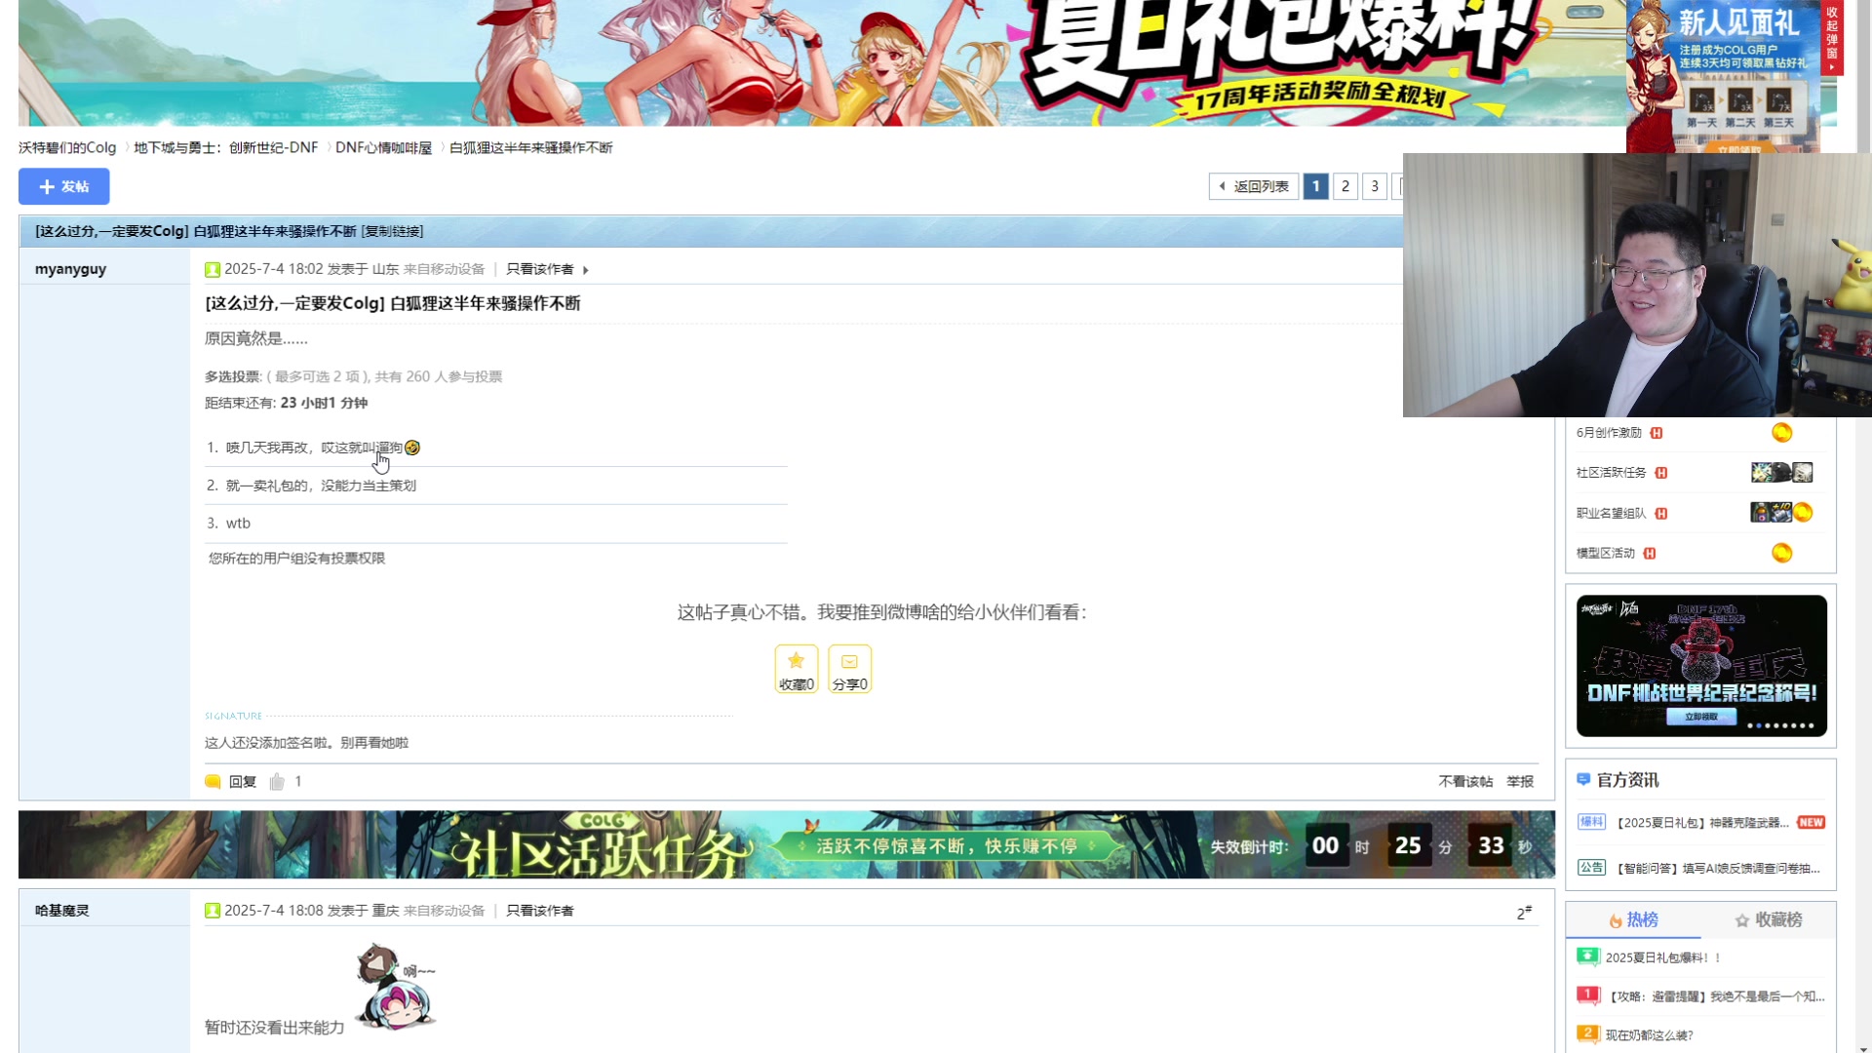Expand arrow next to 只看该作者
1872x1053 pixels.
pyautogui.click(x=585, y=270)
